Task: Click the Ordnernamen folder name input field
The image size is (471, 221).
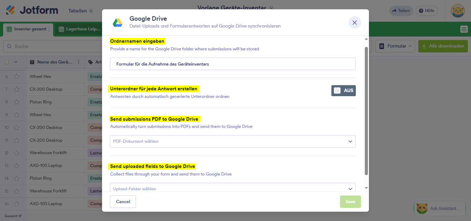Action: coord(233,64)
